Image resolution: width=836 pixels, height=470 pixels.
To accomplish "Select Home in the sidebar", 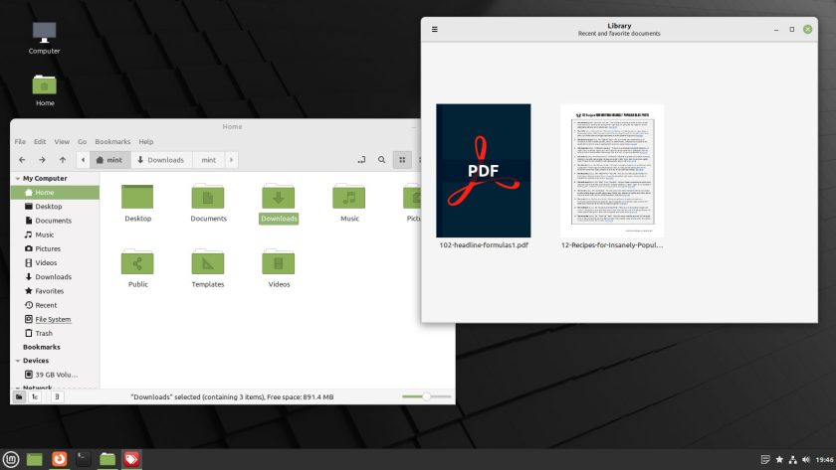I will click(55, 192).
